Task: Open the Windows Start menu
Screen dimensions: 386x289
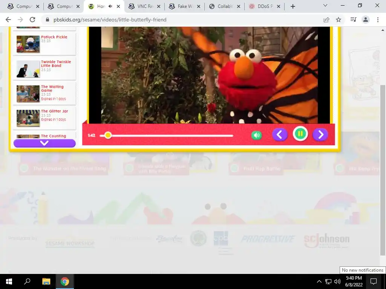Action: [x=9, y=281]
